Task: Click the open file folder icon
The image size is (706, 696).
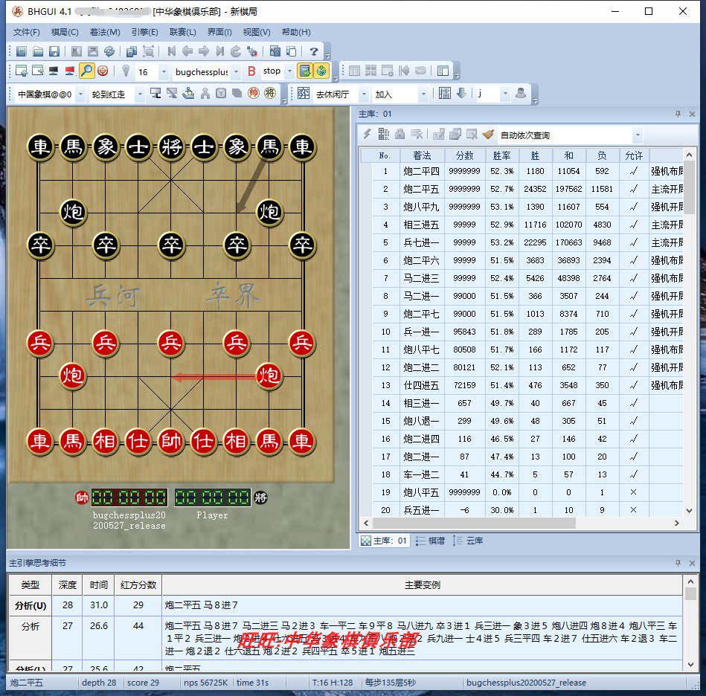Action: click(38, 51)
